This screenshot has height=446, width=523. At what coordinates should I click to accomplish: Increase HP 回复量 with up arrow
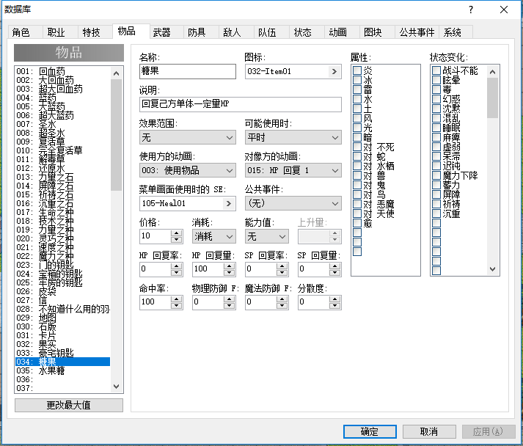click(229, 266)
